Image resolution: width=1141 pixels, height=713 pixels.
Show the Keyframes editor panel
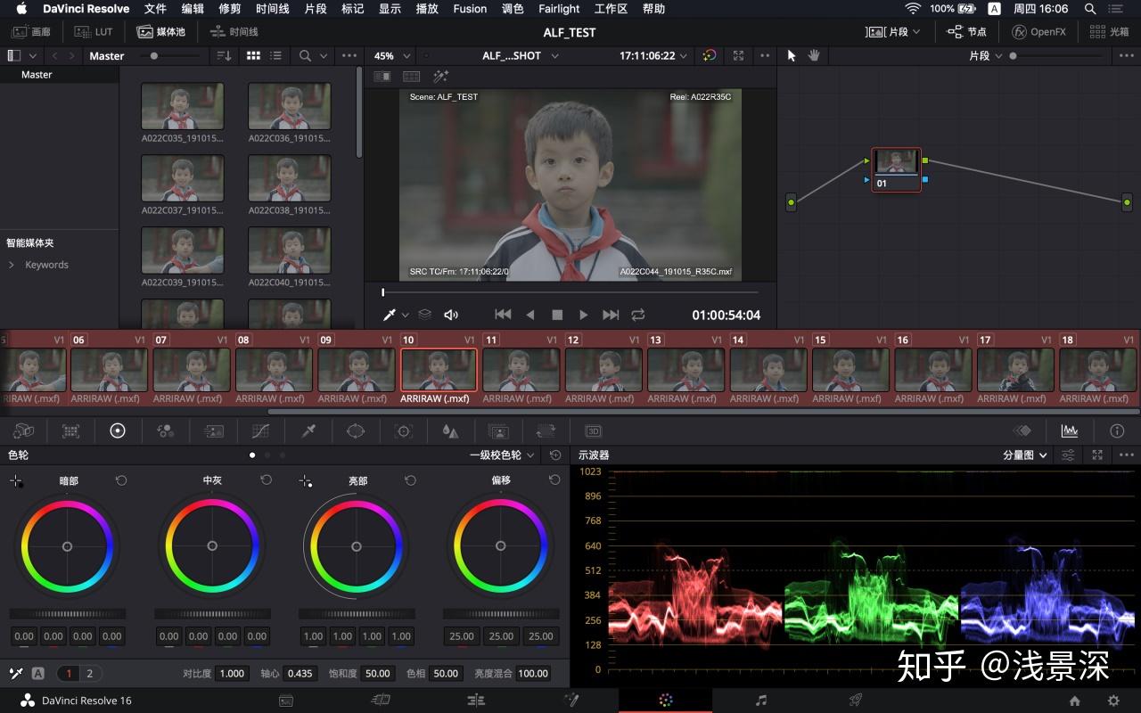tap(1022, 430)
